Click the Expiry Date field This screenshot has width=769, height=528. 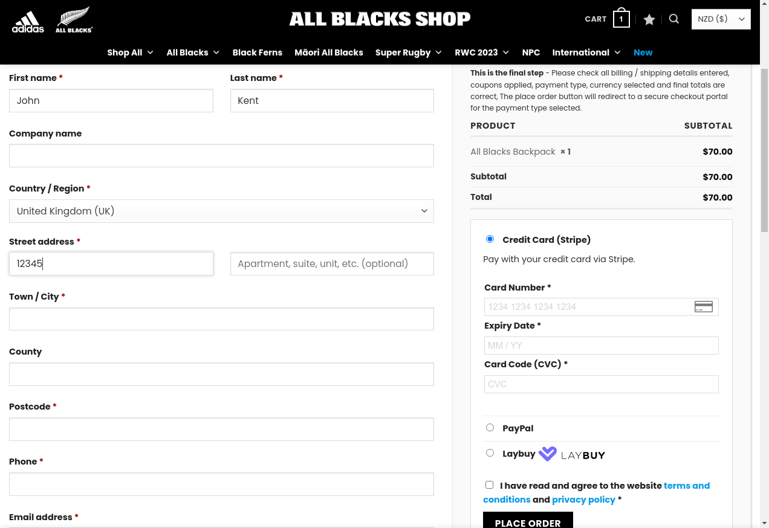click(602, 346)
